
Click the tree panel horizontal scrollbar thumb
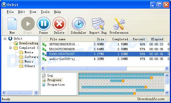(x=19, y=93)
